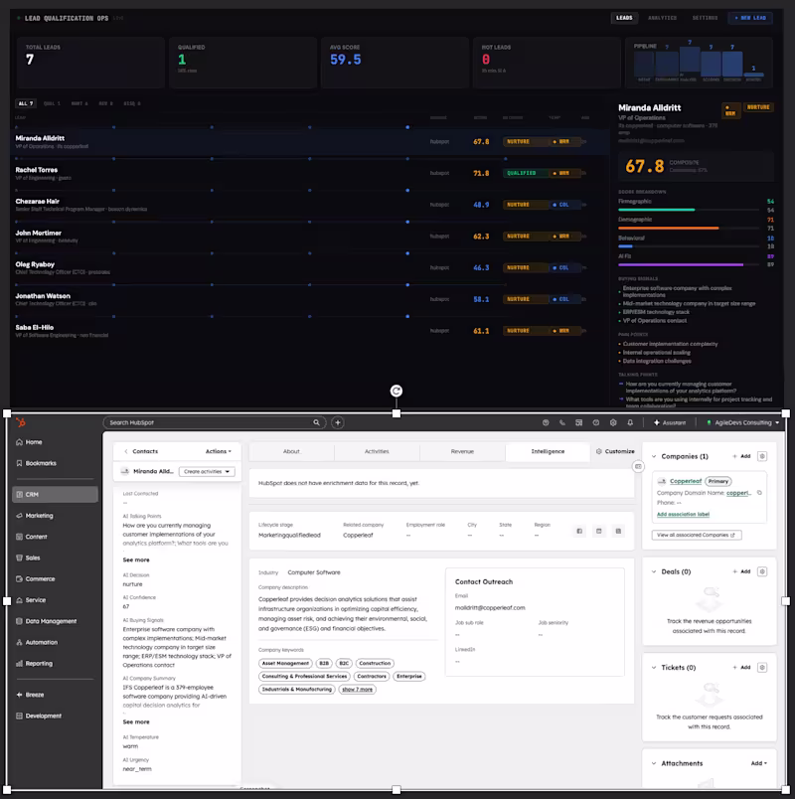Click the Deals card settings gear

click(762, 571)
